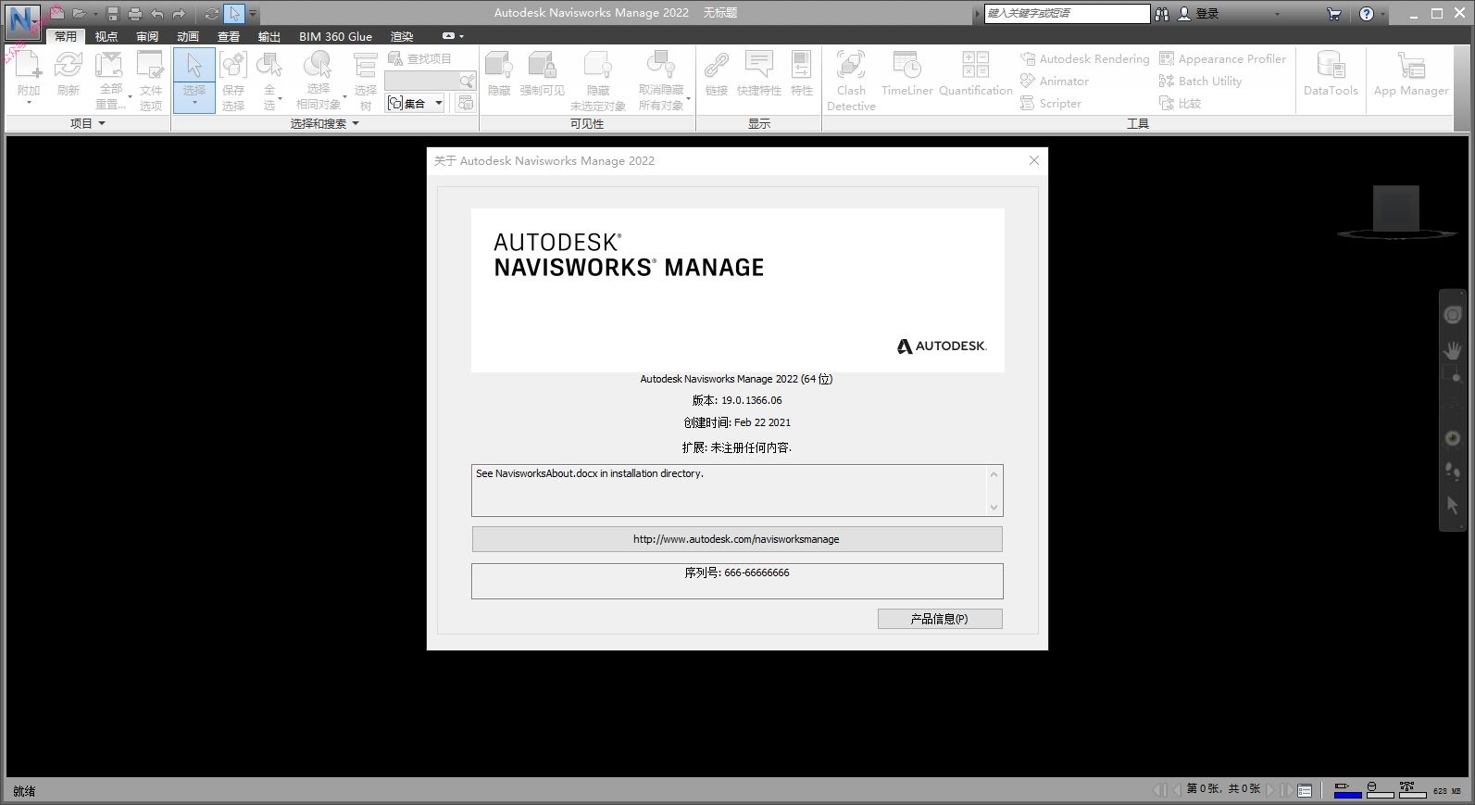Activate the 选择 (Select) ribbon tool
Viewport: 1475px width, 805px height.
point(194,79)
